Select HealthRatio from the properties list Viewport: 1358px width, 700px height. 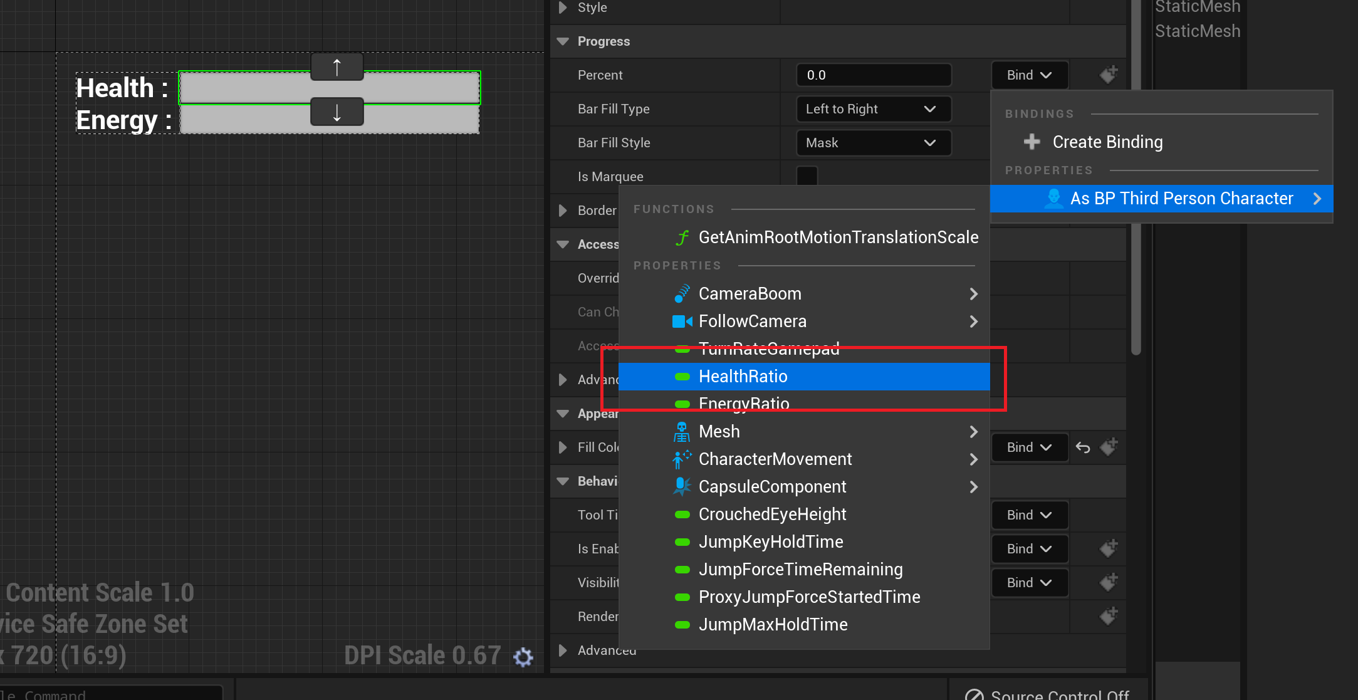click(x=743, y=376)
